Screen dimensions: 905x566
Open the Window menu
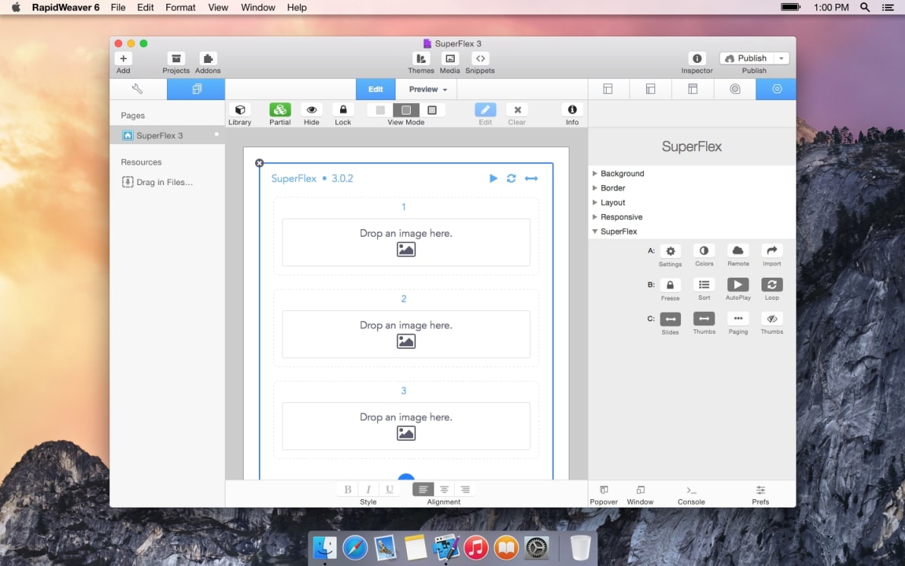click(258, 8)
